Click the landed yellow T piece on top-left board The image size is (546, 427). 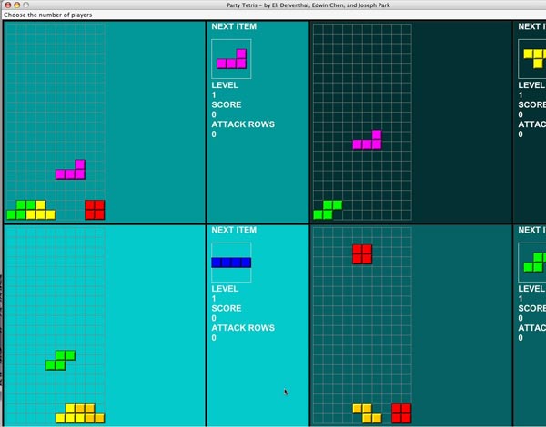click(x=41, y=210)
